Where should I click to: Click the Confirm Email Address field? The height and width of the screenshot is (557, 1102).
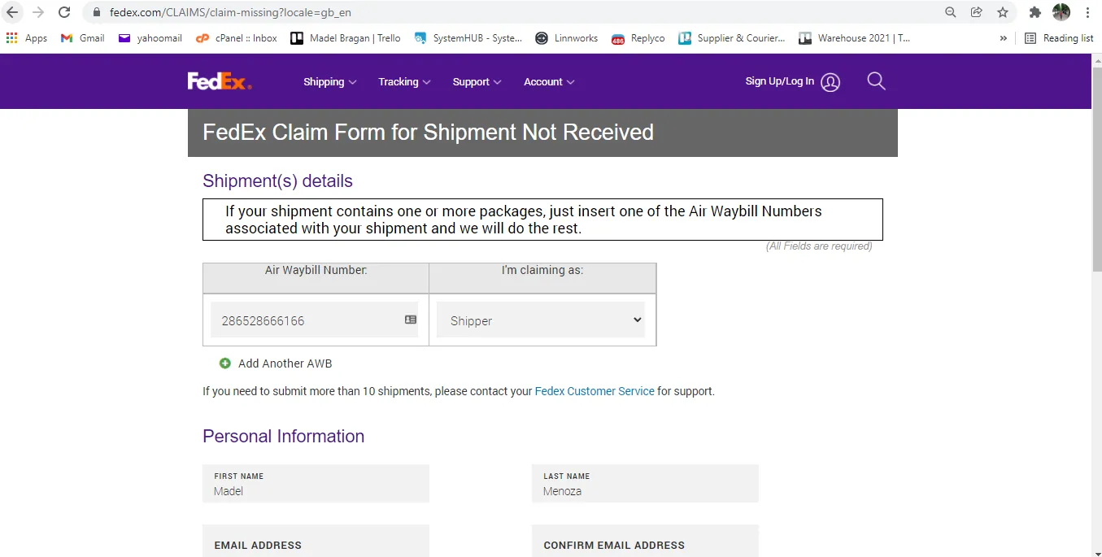[645, 542]
